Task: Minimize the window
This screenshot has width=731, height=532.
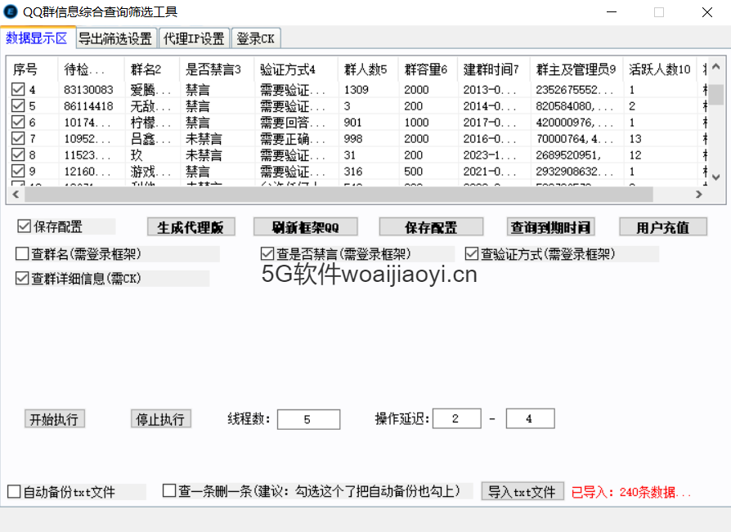Action: tap(612, 12)
